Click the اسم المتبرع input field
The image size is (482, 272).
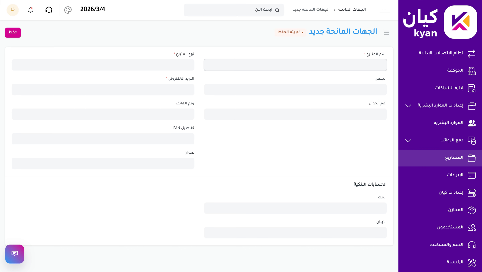pyautogui.click(x=295, y=65)
